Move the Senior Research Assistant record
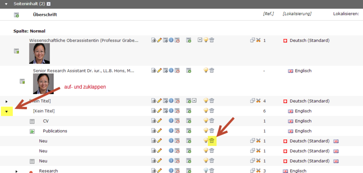Image resolution: width=363 pixels, height=173 pixels. point(165,70)
